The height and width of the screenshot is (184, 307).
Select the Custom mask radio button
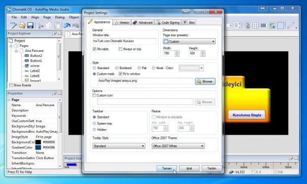pos(94,74)
